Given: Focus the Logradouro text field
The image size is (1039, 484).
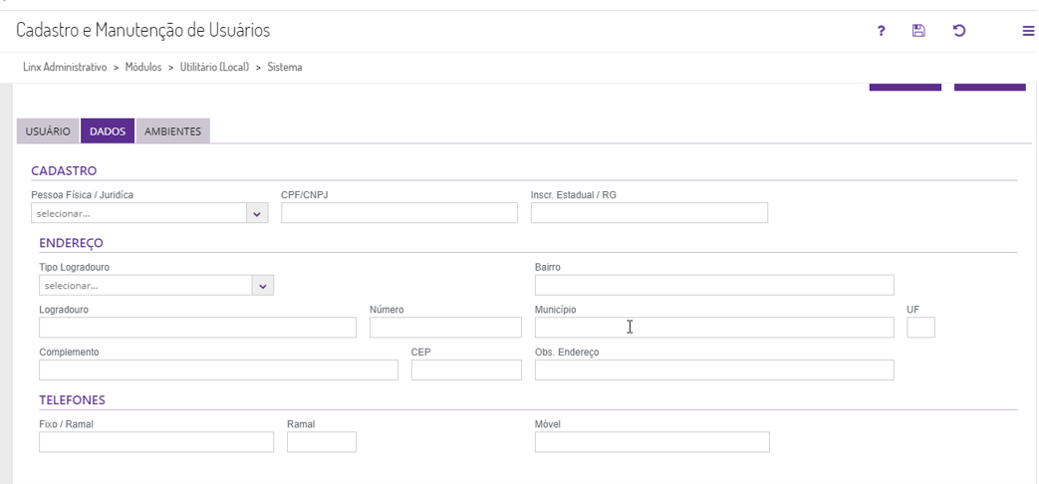Looking at the screenshot, I should click(197, 328).
